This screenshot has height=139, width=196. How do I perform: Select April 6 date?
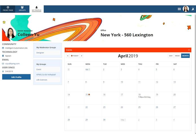(174, 69)
